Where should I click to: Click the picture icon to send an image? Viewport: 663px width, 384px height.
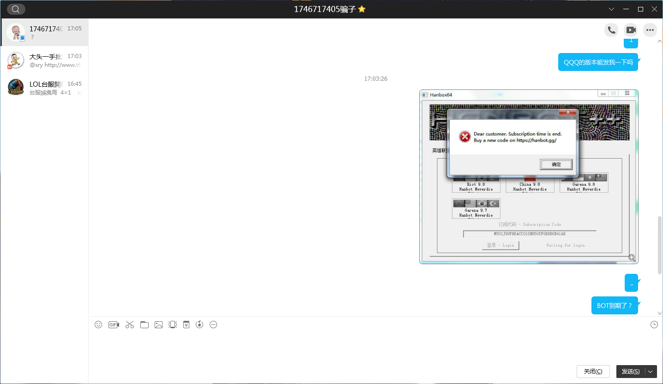pos(158,325)
